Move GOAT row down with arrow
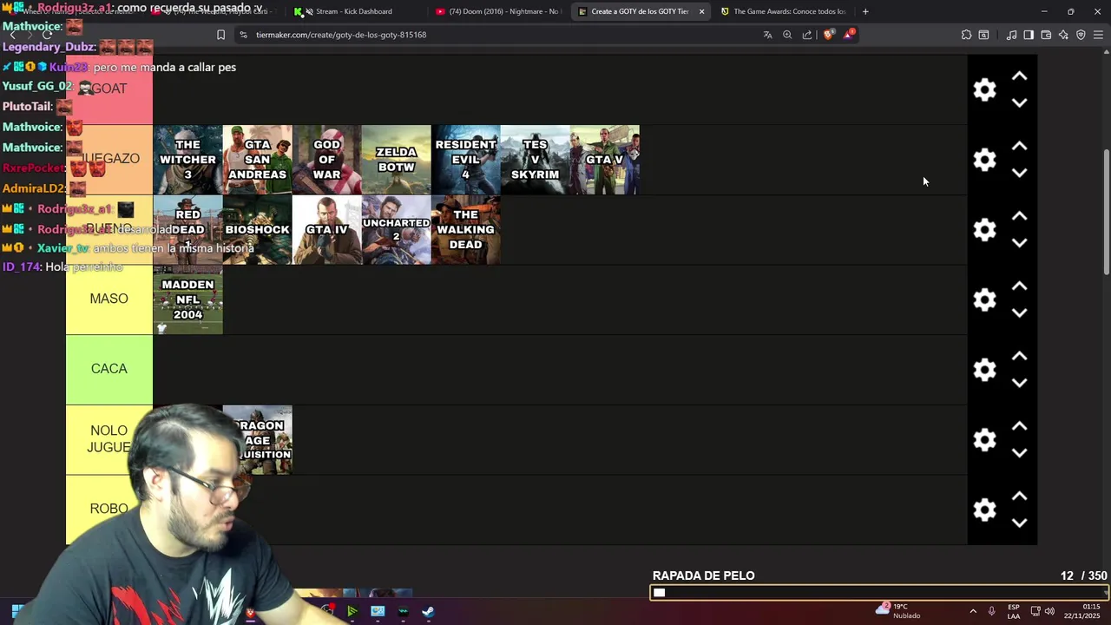The height and width of the screenshot is (625, 1111). pos(1020,102)
